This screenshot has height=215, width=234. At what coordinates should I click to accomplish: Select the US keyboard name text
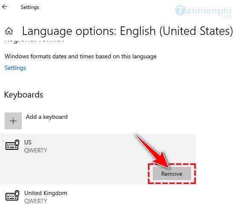coord(28,142)
